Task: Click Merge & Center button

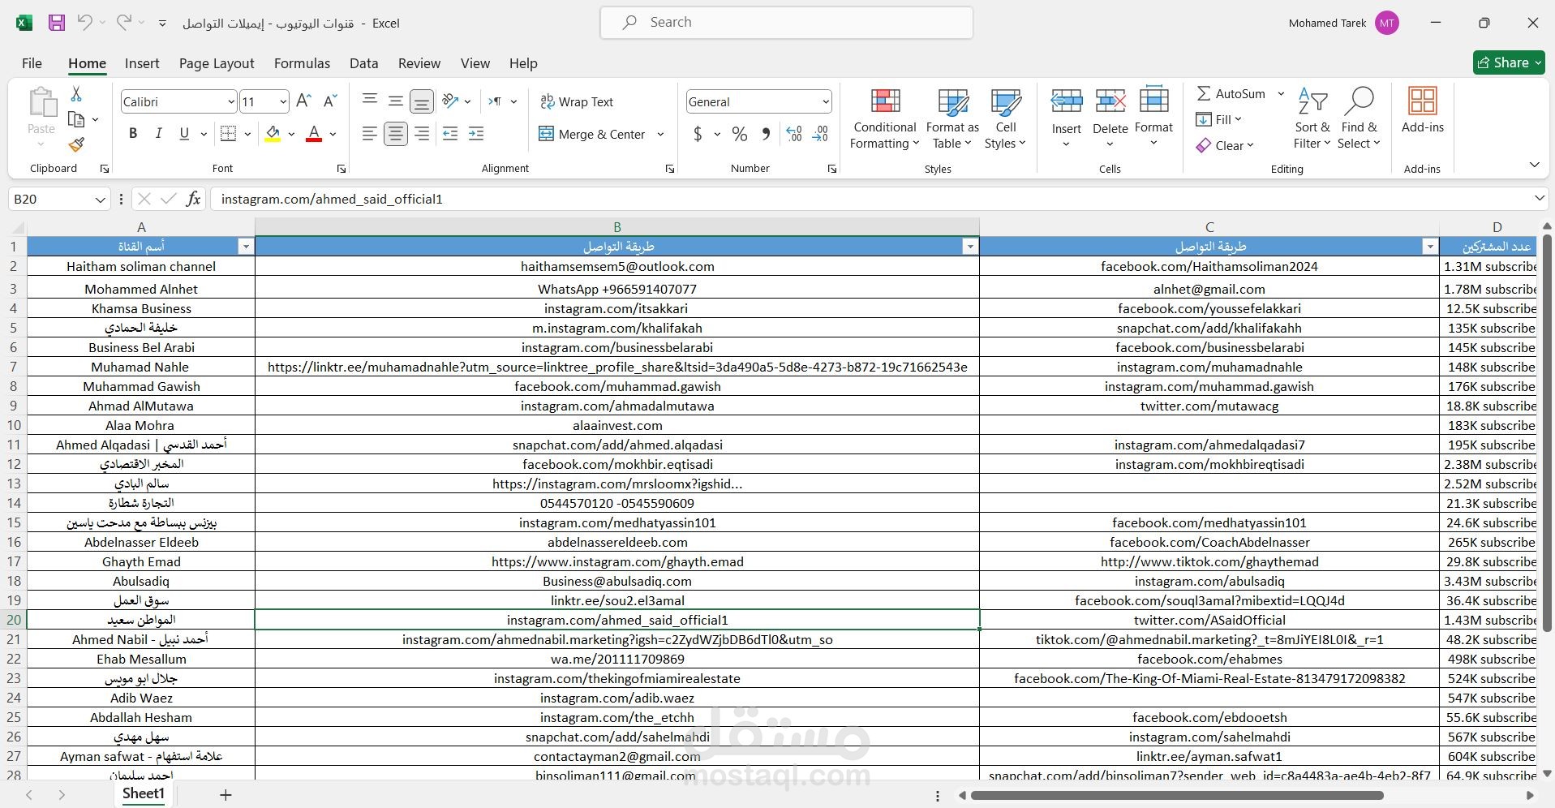Action: pos(592,134)
